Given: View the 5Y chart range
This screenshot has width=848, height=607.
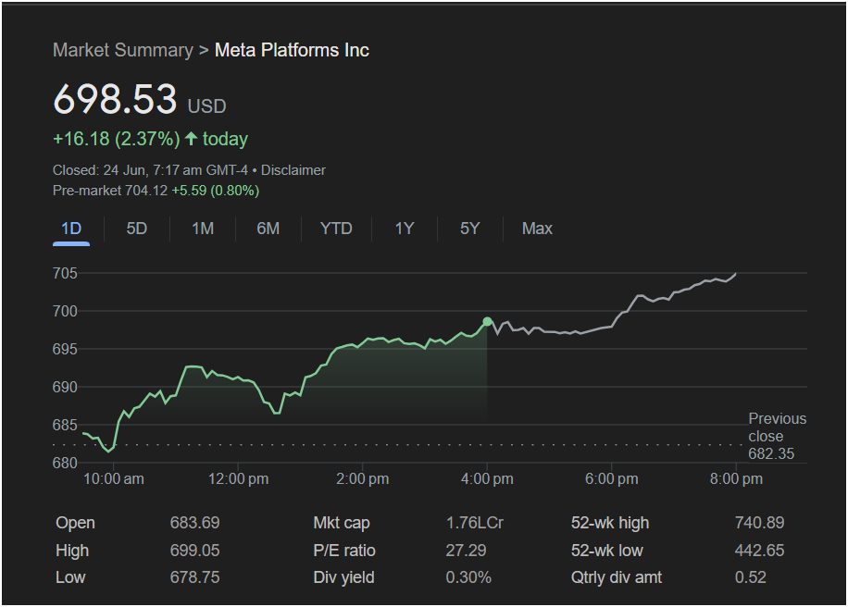Looking at the screenshot, I should [469, 229].
